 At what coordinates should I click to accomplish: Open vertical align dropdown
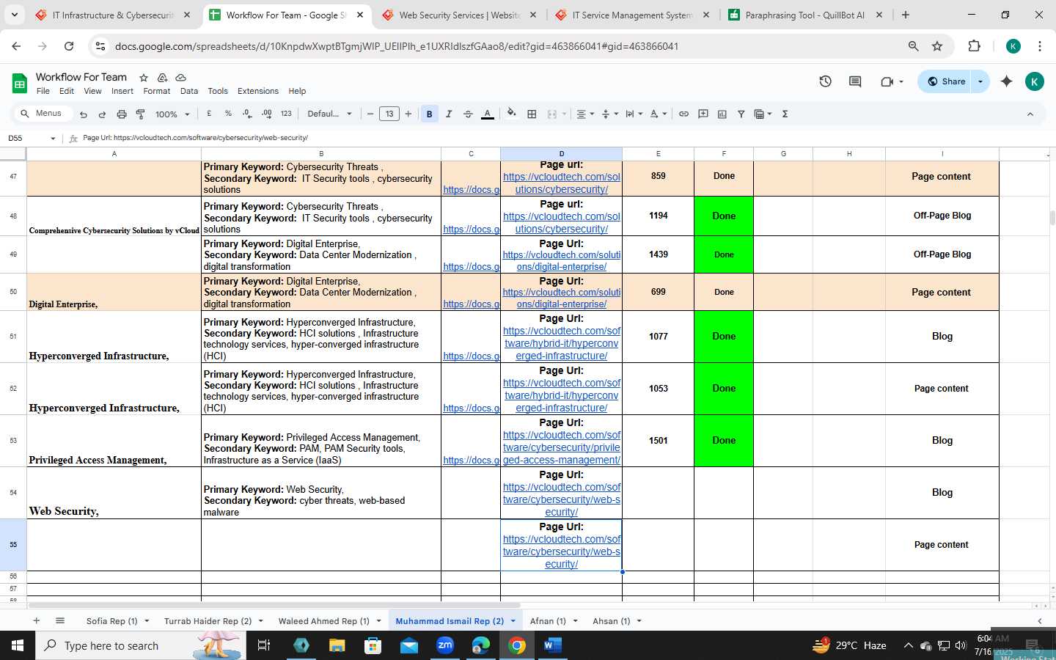point(609,114)
